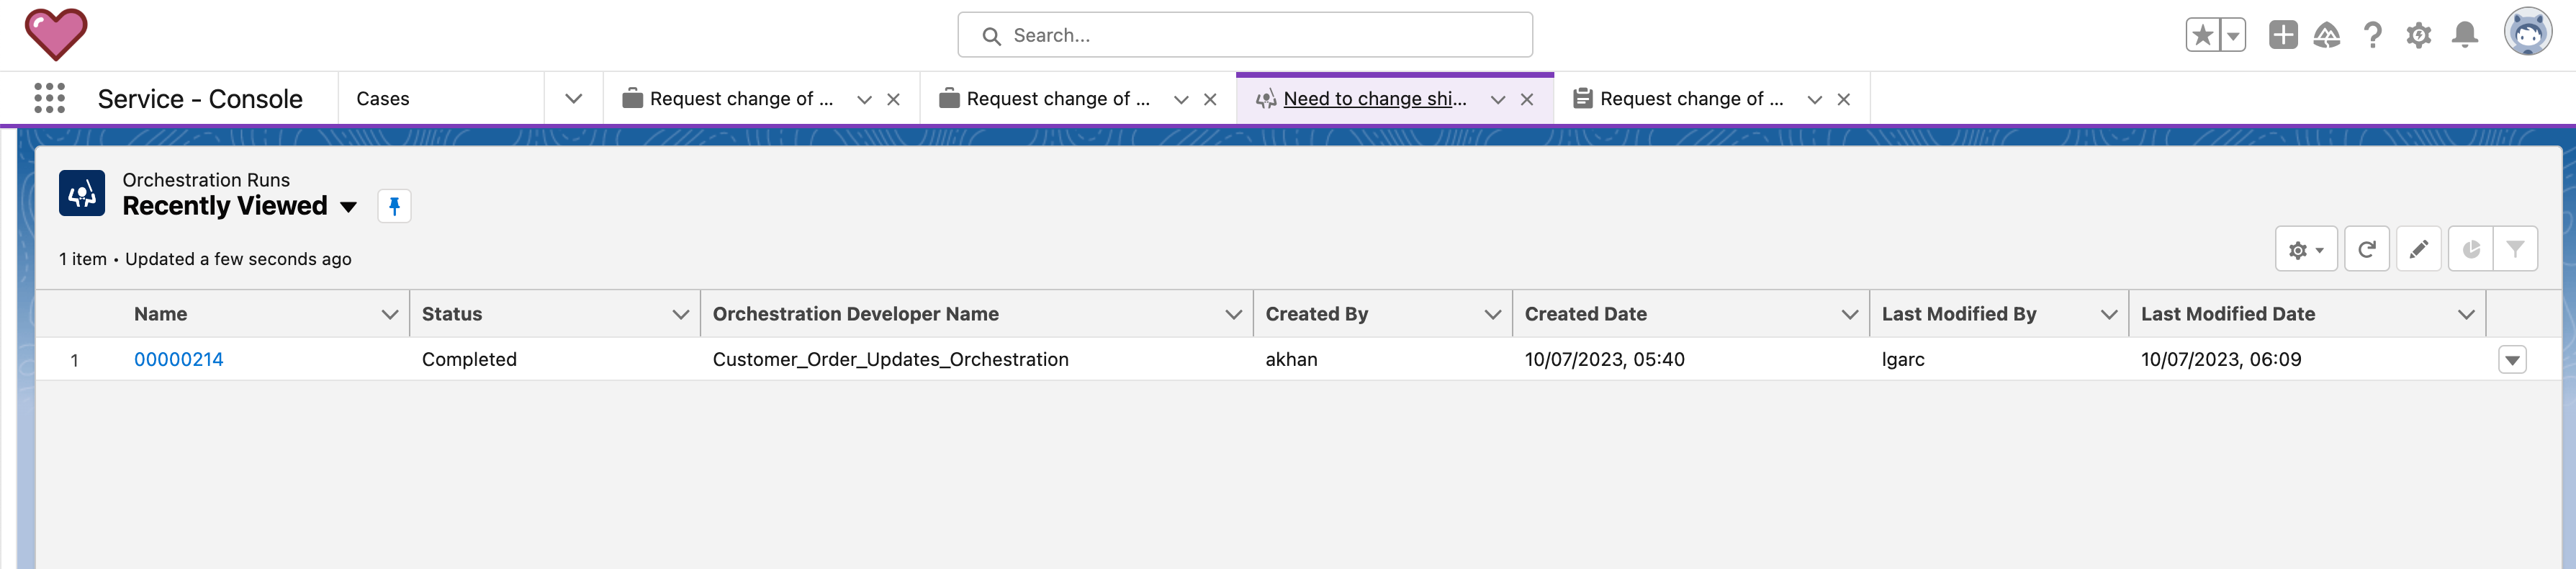Close the first Request change of tab
This screenshot has width=2576, height=569.
pyautogui.click(x=894, y=99)
